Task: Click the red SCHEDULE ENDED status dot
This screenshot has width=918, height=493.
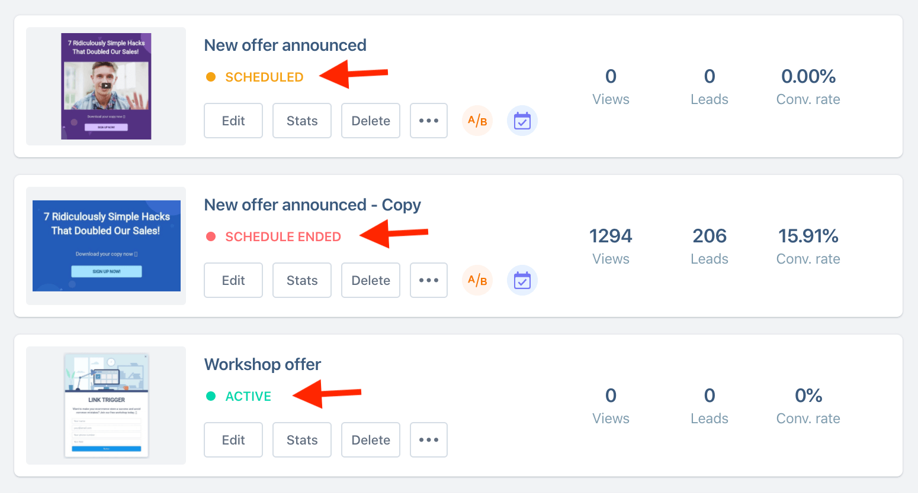Action: pos(211,236)
